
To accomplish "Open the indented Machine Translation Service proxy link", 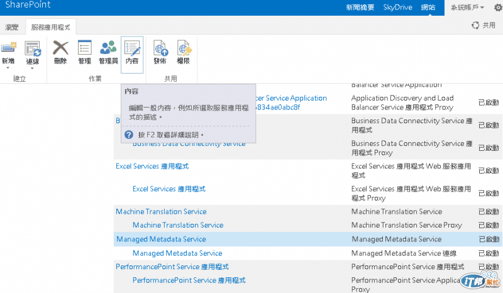I will pyautogui.click(x=178, y=225).
